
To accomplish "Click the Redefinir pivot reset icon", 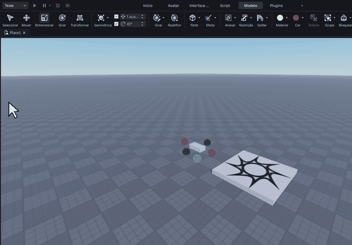I will click(x=174, y=18).
